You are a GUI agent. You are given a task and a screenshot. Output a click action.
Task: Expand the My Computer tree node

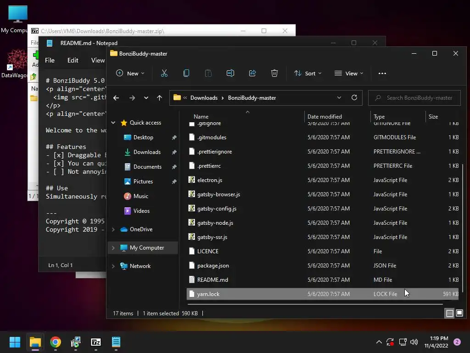[113, 248]
